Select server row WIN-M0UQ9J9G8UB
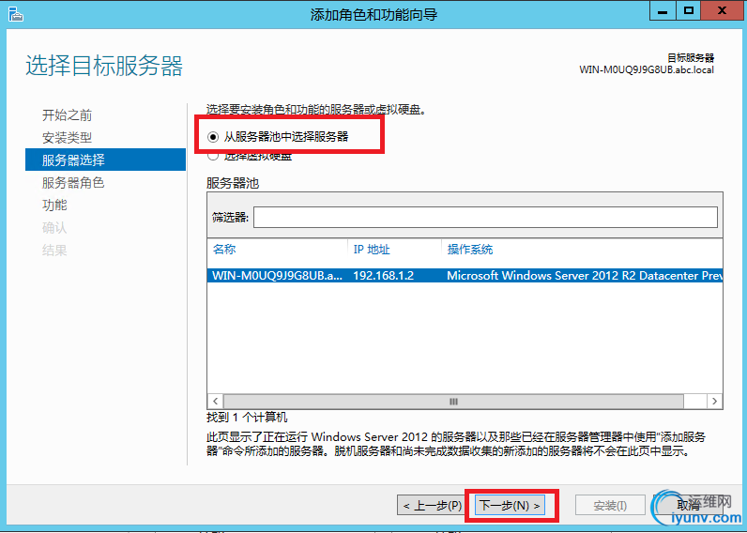This screenshot has height=533, width=747. pyautogui.click(x=465, y=276)
